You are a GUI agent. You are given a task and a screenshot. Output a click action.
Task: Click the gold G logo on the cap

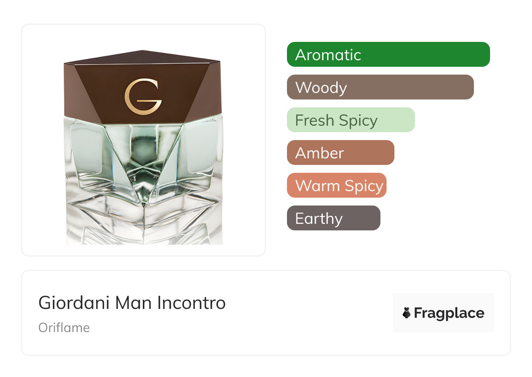click(143, 96)
